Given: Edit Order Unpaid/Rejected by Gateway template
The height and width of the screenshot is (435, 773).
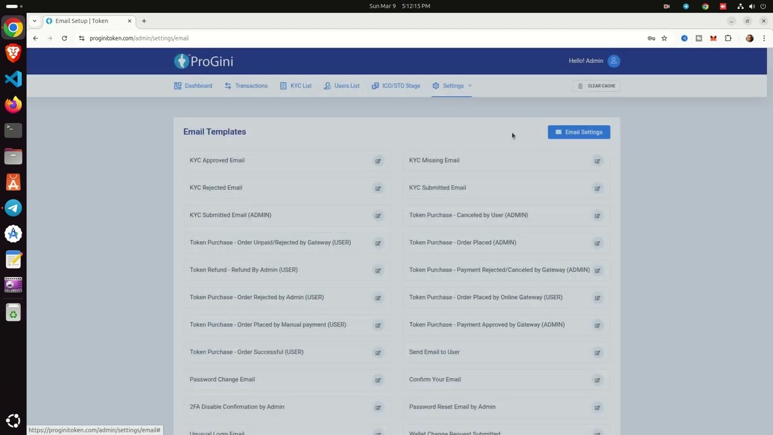Looking at the screenshot, I should 378,243.
